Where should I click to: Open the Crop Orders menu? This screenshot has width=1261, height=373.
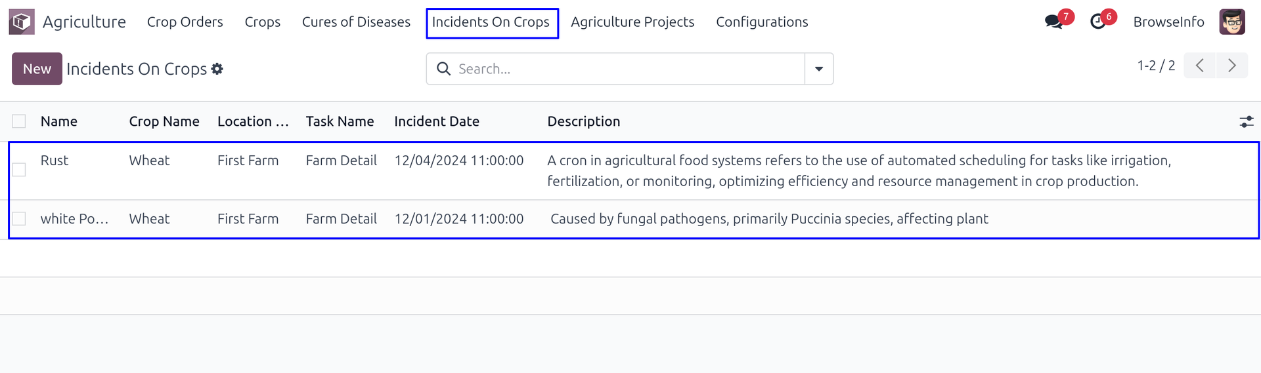185,22
